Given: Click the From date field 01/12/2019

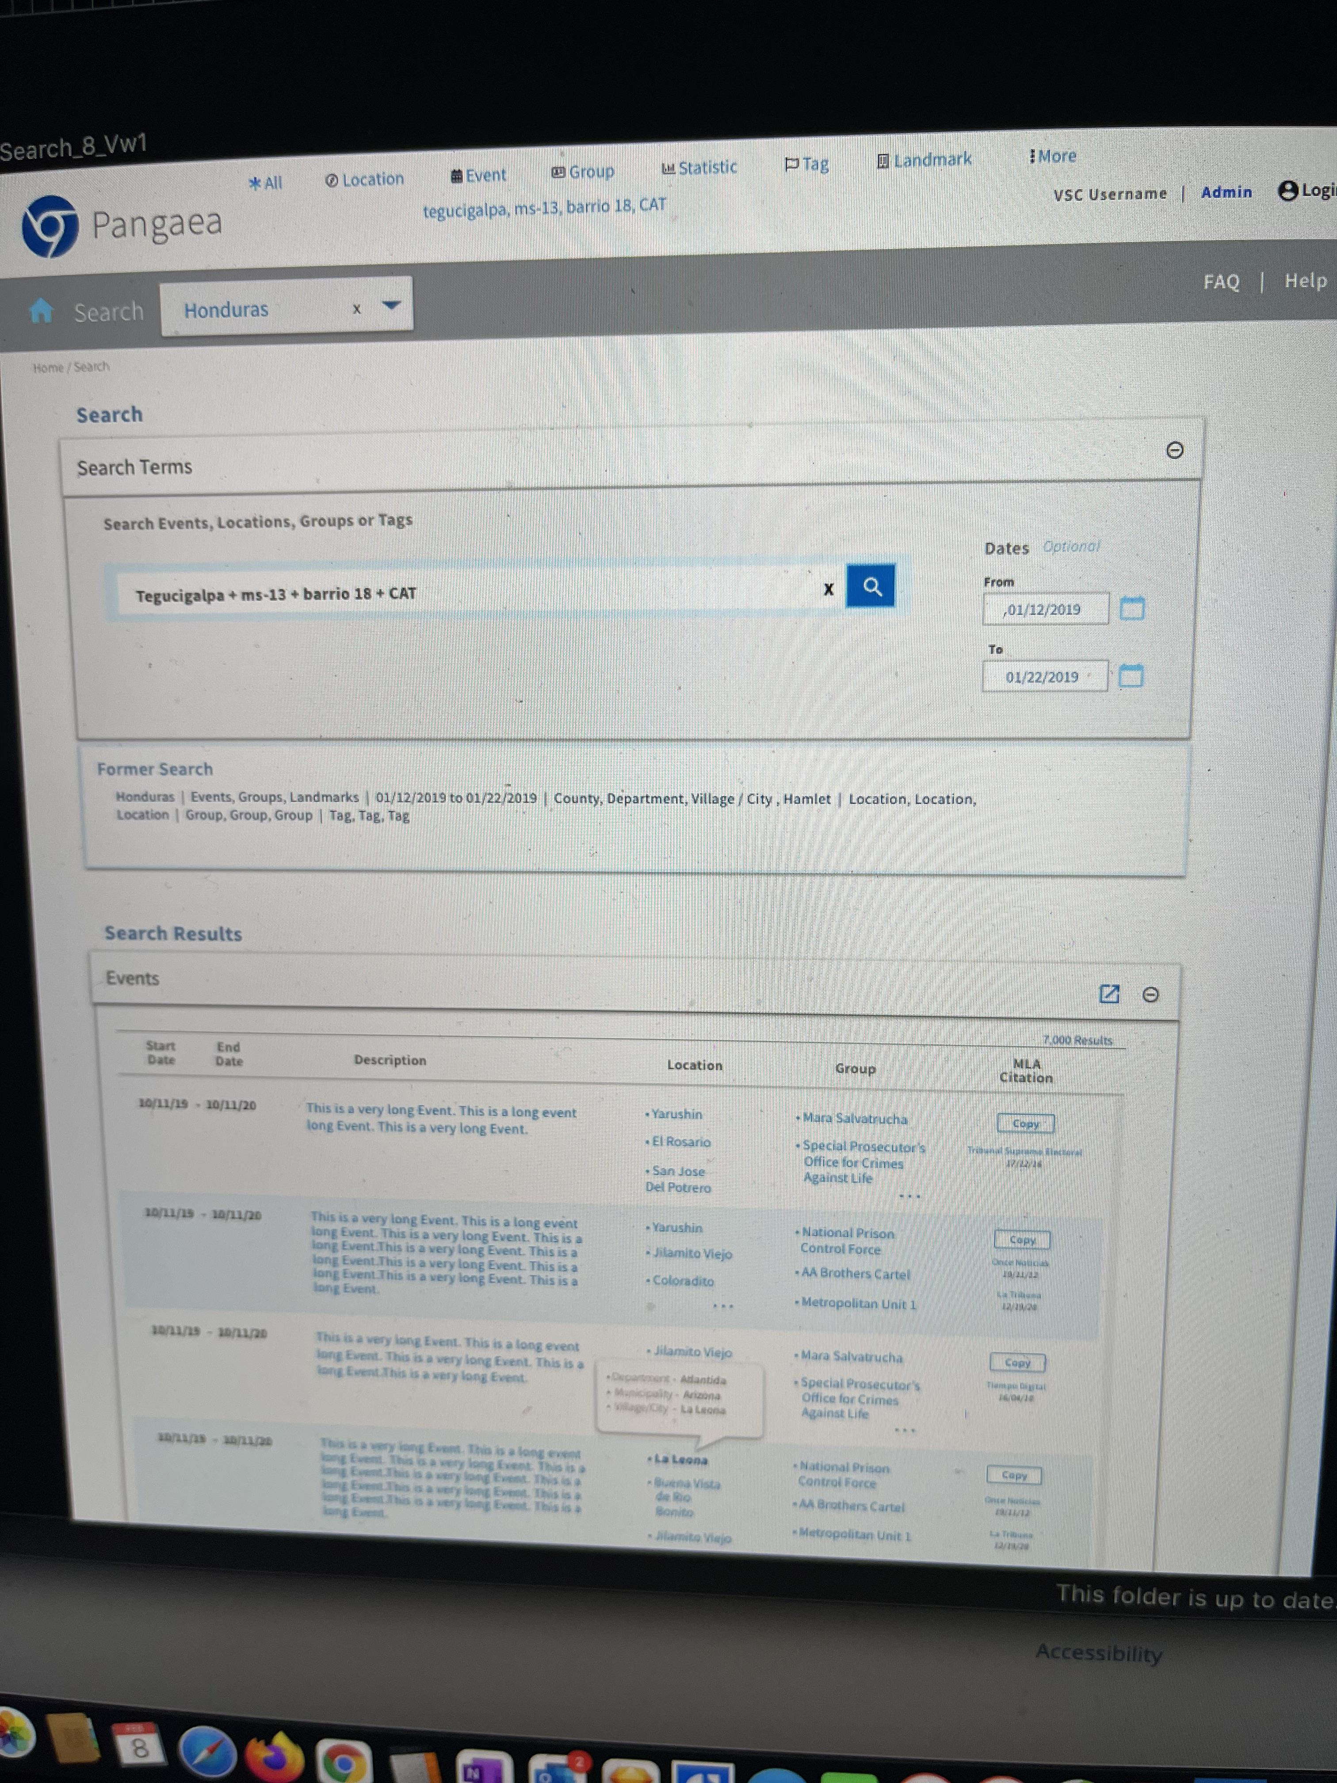Looking at the screenshot, I should point(1045,608).
